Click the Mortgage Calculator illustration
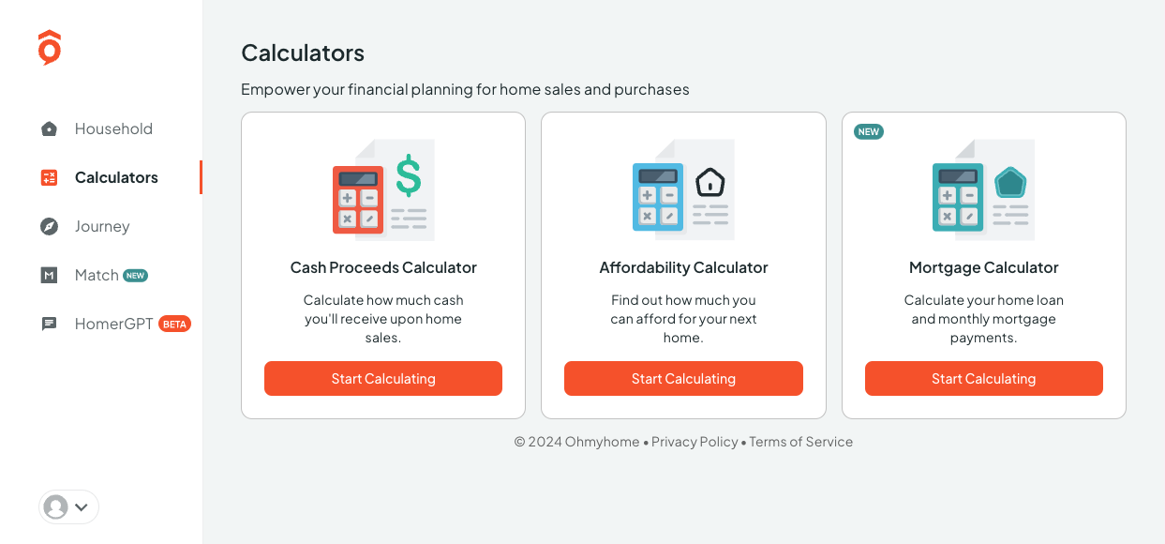The width and height of the screenshot is (1165, 544). pos(983,189)
